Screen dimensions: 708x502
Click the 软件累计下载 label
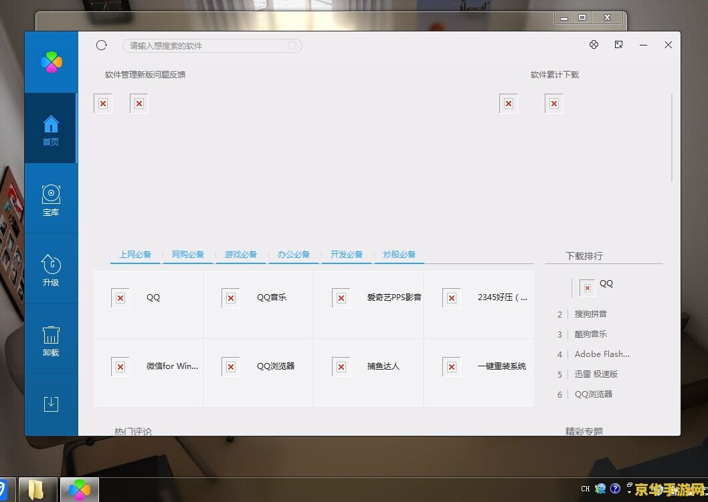555,74
